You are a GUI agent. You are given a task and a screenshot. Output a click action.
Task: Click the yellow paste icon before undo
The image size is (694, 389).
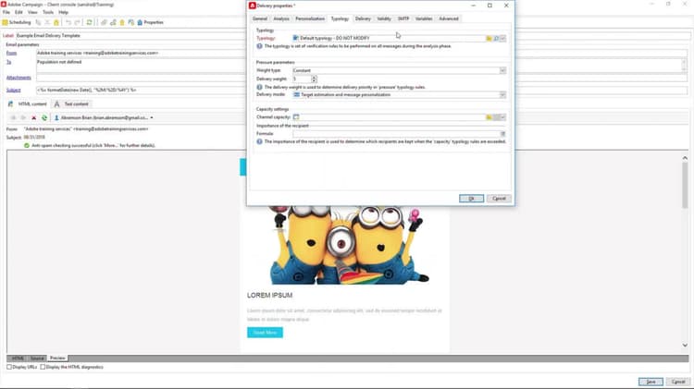tap(56, 22)
